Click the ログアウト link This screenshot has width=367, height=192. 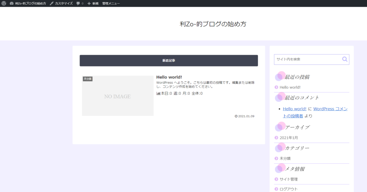click(289, 189)
